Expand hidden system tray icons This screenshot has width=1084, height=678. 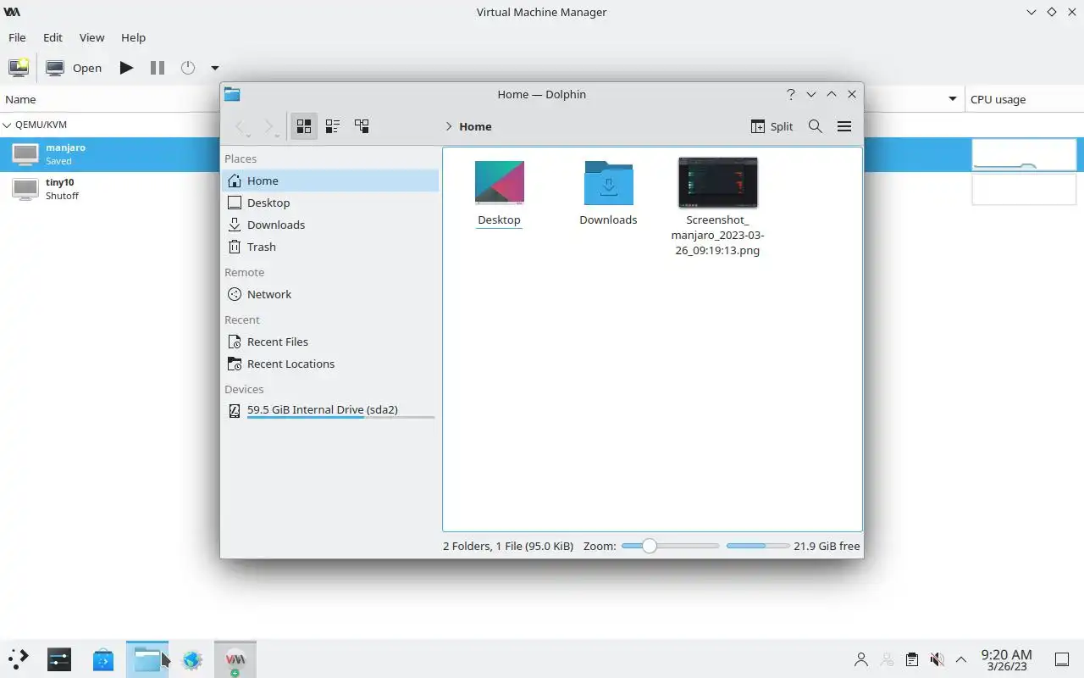point(961,659)
